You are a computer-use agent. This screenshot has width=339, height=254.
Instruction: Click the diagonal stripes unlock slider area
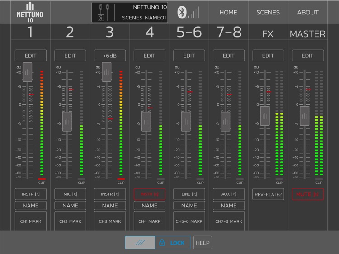(x=140, y=243)
